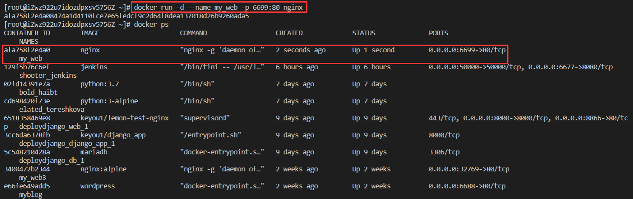Click port mapping 0.0.0.0:32769->80/tcp
Image resolution: width=633 pixels, height=199 pixels.
(x=469, y=169)
